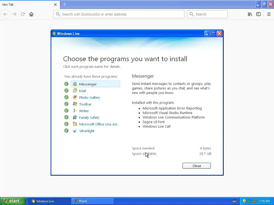Screen dimensions: 274x205
Task: Click the Microsoft Office Live Add-in icon
Action: pos(75,124)
